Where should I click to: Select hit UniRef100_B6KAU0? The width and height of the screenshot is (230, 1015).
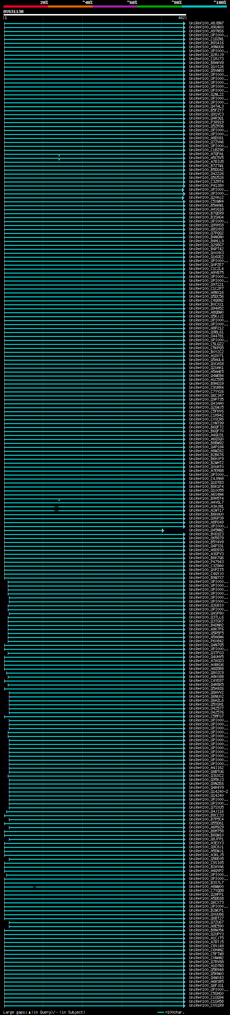click(x=206, y=514)
